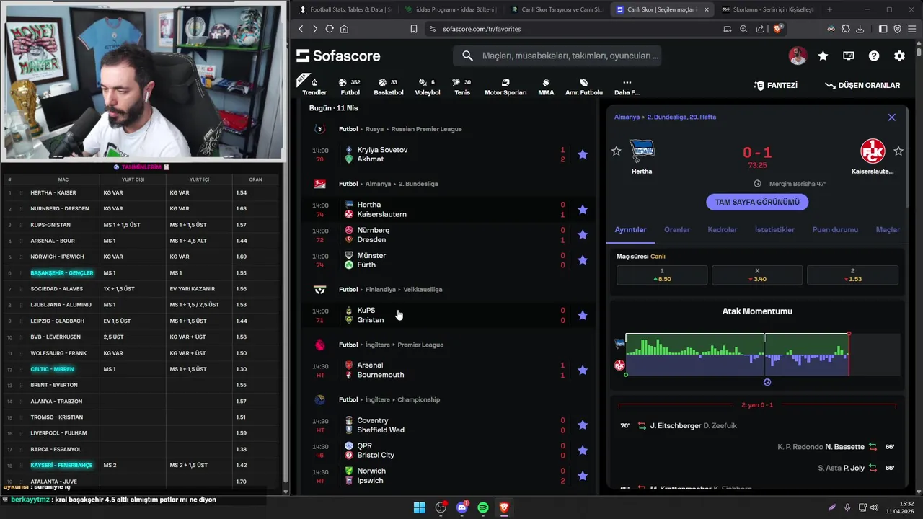Open the TV schedule icon in header
The width and height of the screenshot is (923, 519).
coord(849,56)
